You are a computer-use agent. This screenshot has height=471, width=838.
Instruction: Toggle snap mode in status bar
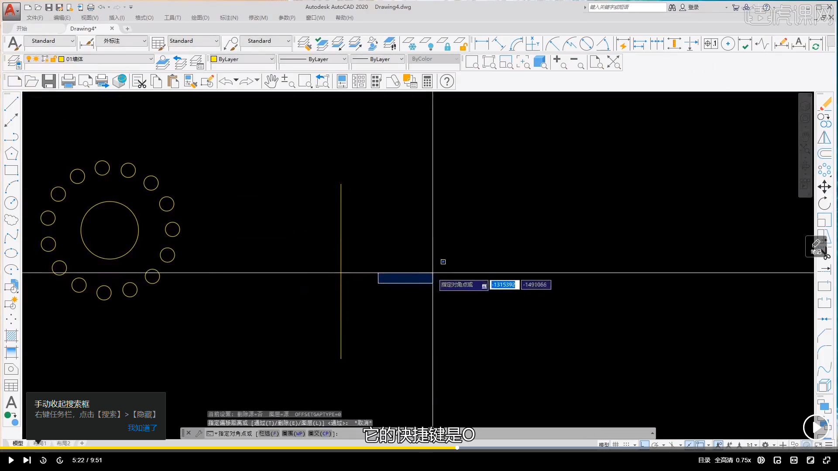point(626,444)
